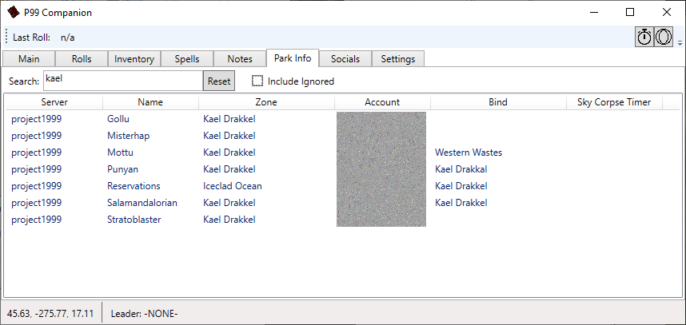Enable the Include Ignored checkbox

(x=257, y=81)
